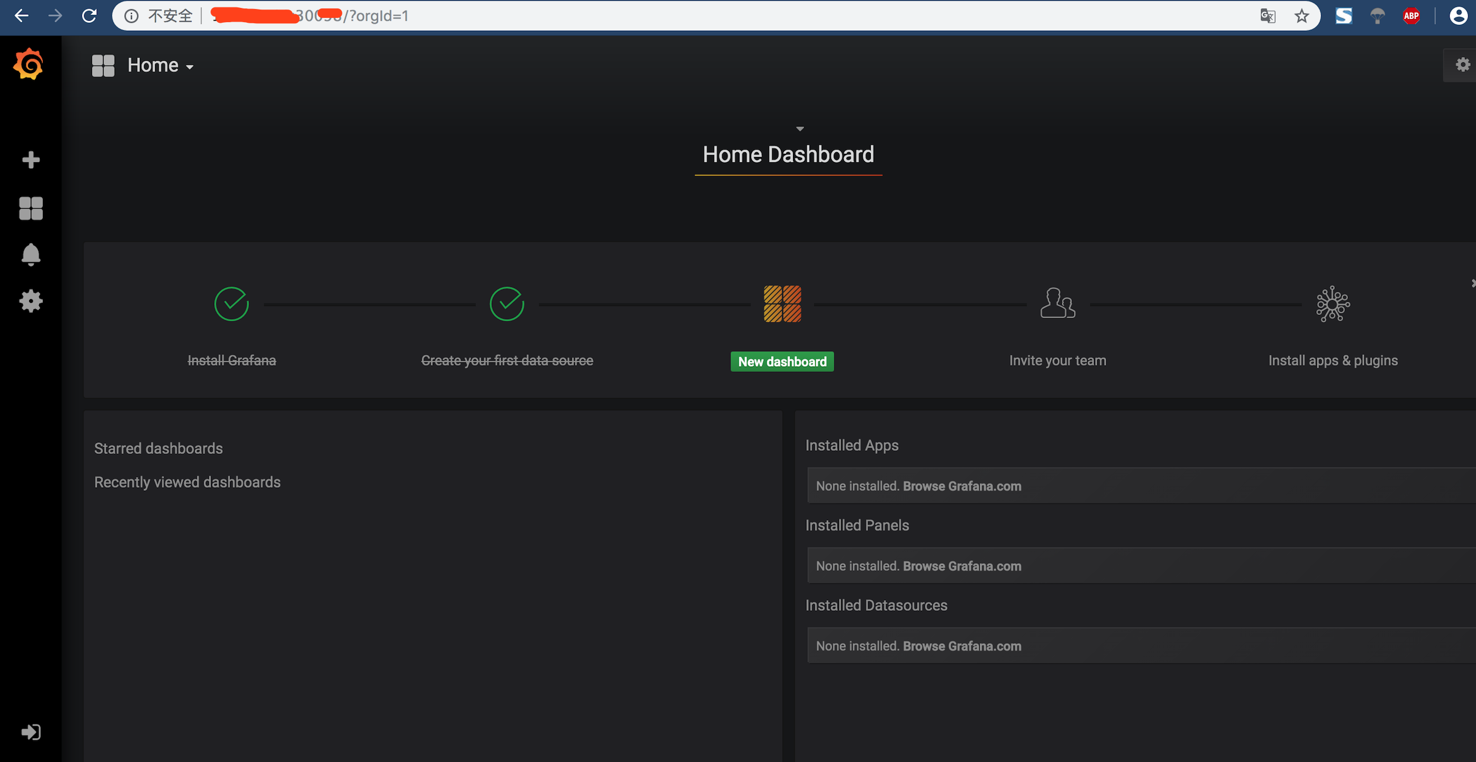Click the Recently viewed dashboards heading
Viewport: 1476px width, 762px height.
tap(187, 482)
